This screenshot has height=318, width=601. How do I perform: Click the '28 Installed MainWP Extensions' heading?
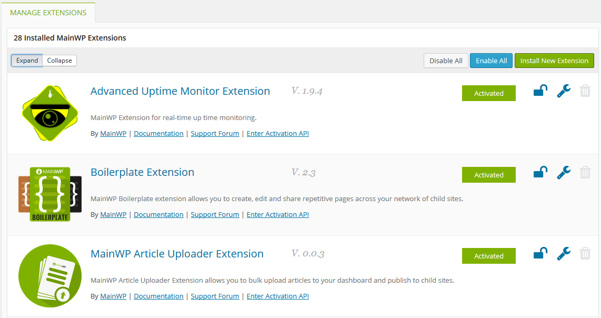[70, 38]
